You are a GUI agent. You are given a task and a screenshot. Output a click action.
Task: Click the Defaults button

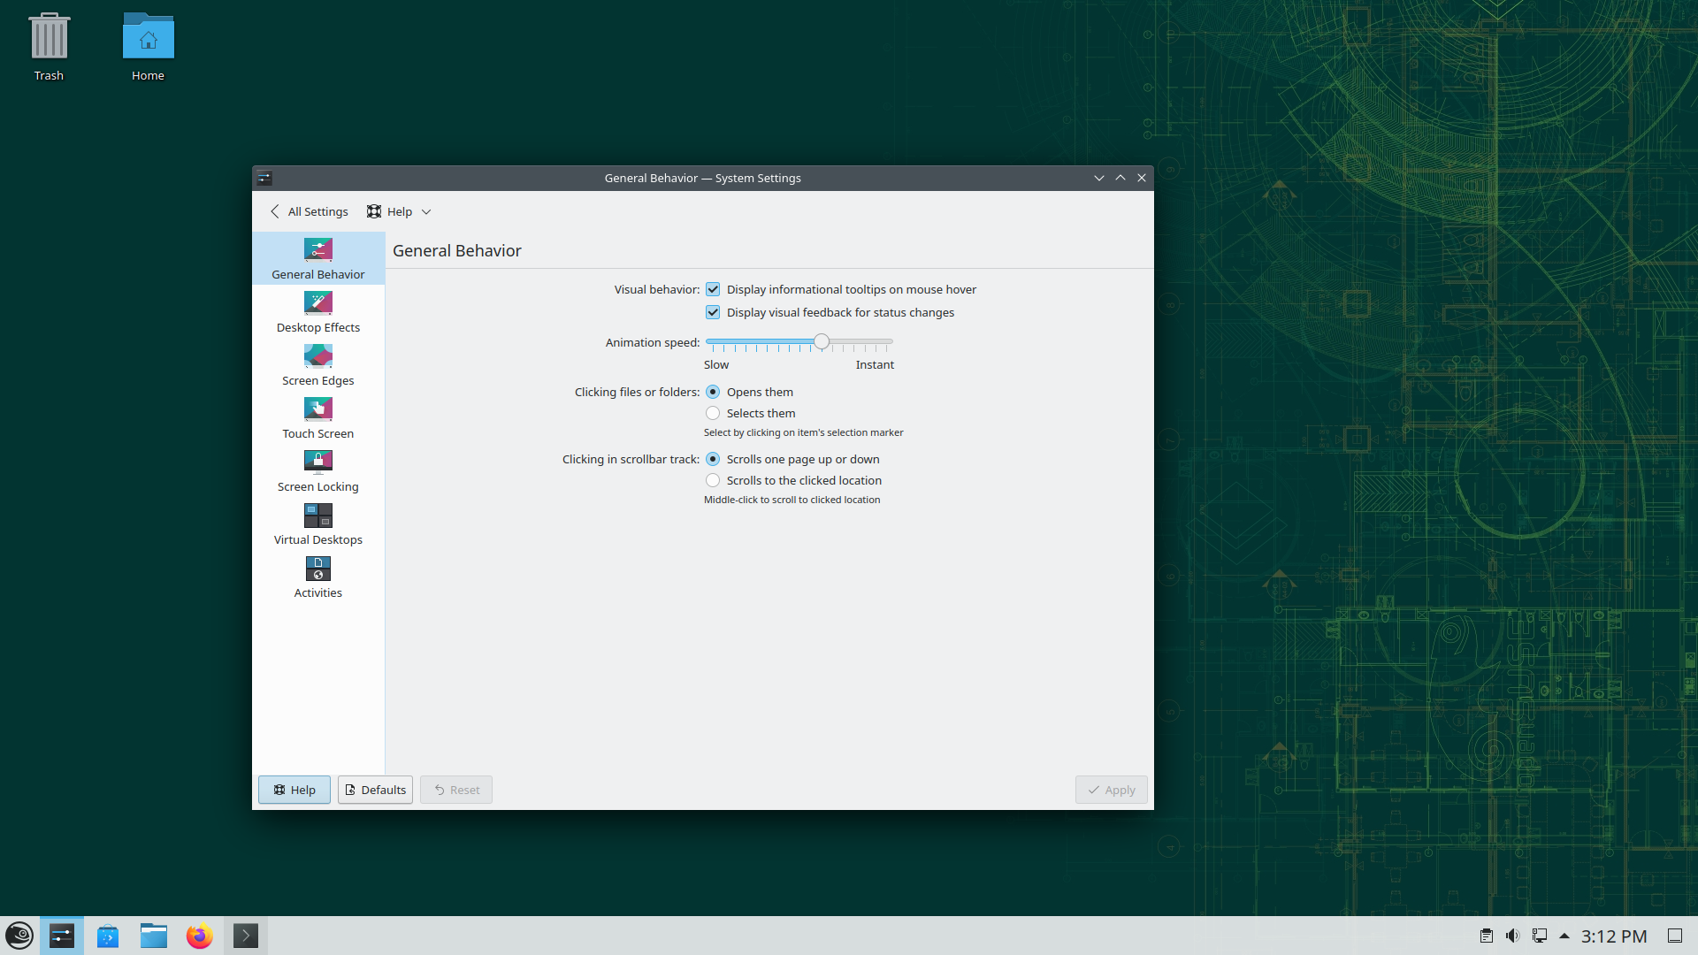click(375, 790)
